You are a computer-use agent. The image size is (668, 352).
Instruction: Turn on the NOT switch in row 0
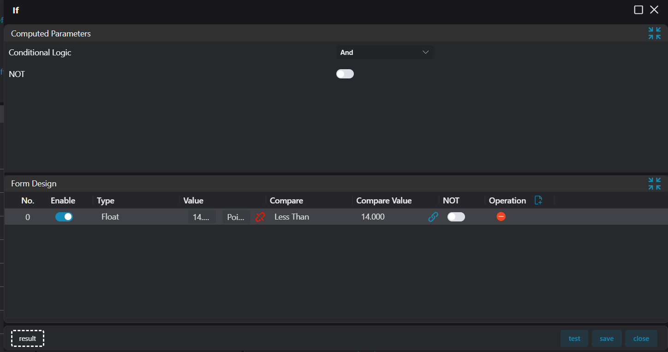point(456,217)
